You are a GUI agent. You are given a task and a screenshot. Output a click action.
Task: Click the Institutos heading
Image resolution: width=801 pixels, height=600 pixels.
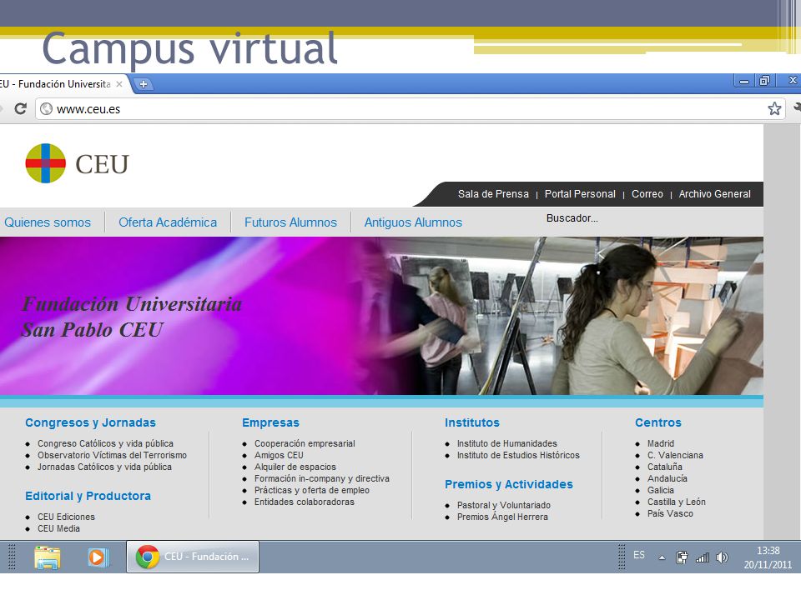pos(472,422)
